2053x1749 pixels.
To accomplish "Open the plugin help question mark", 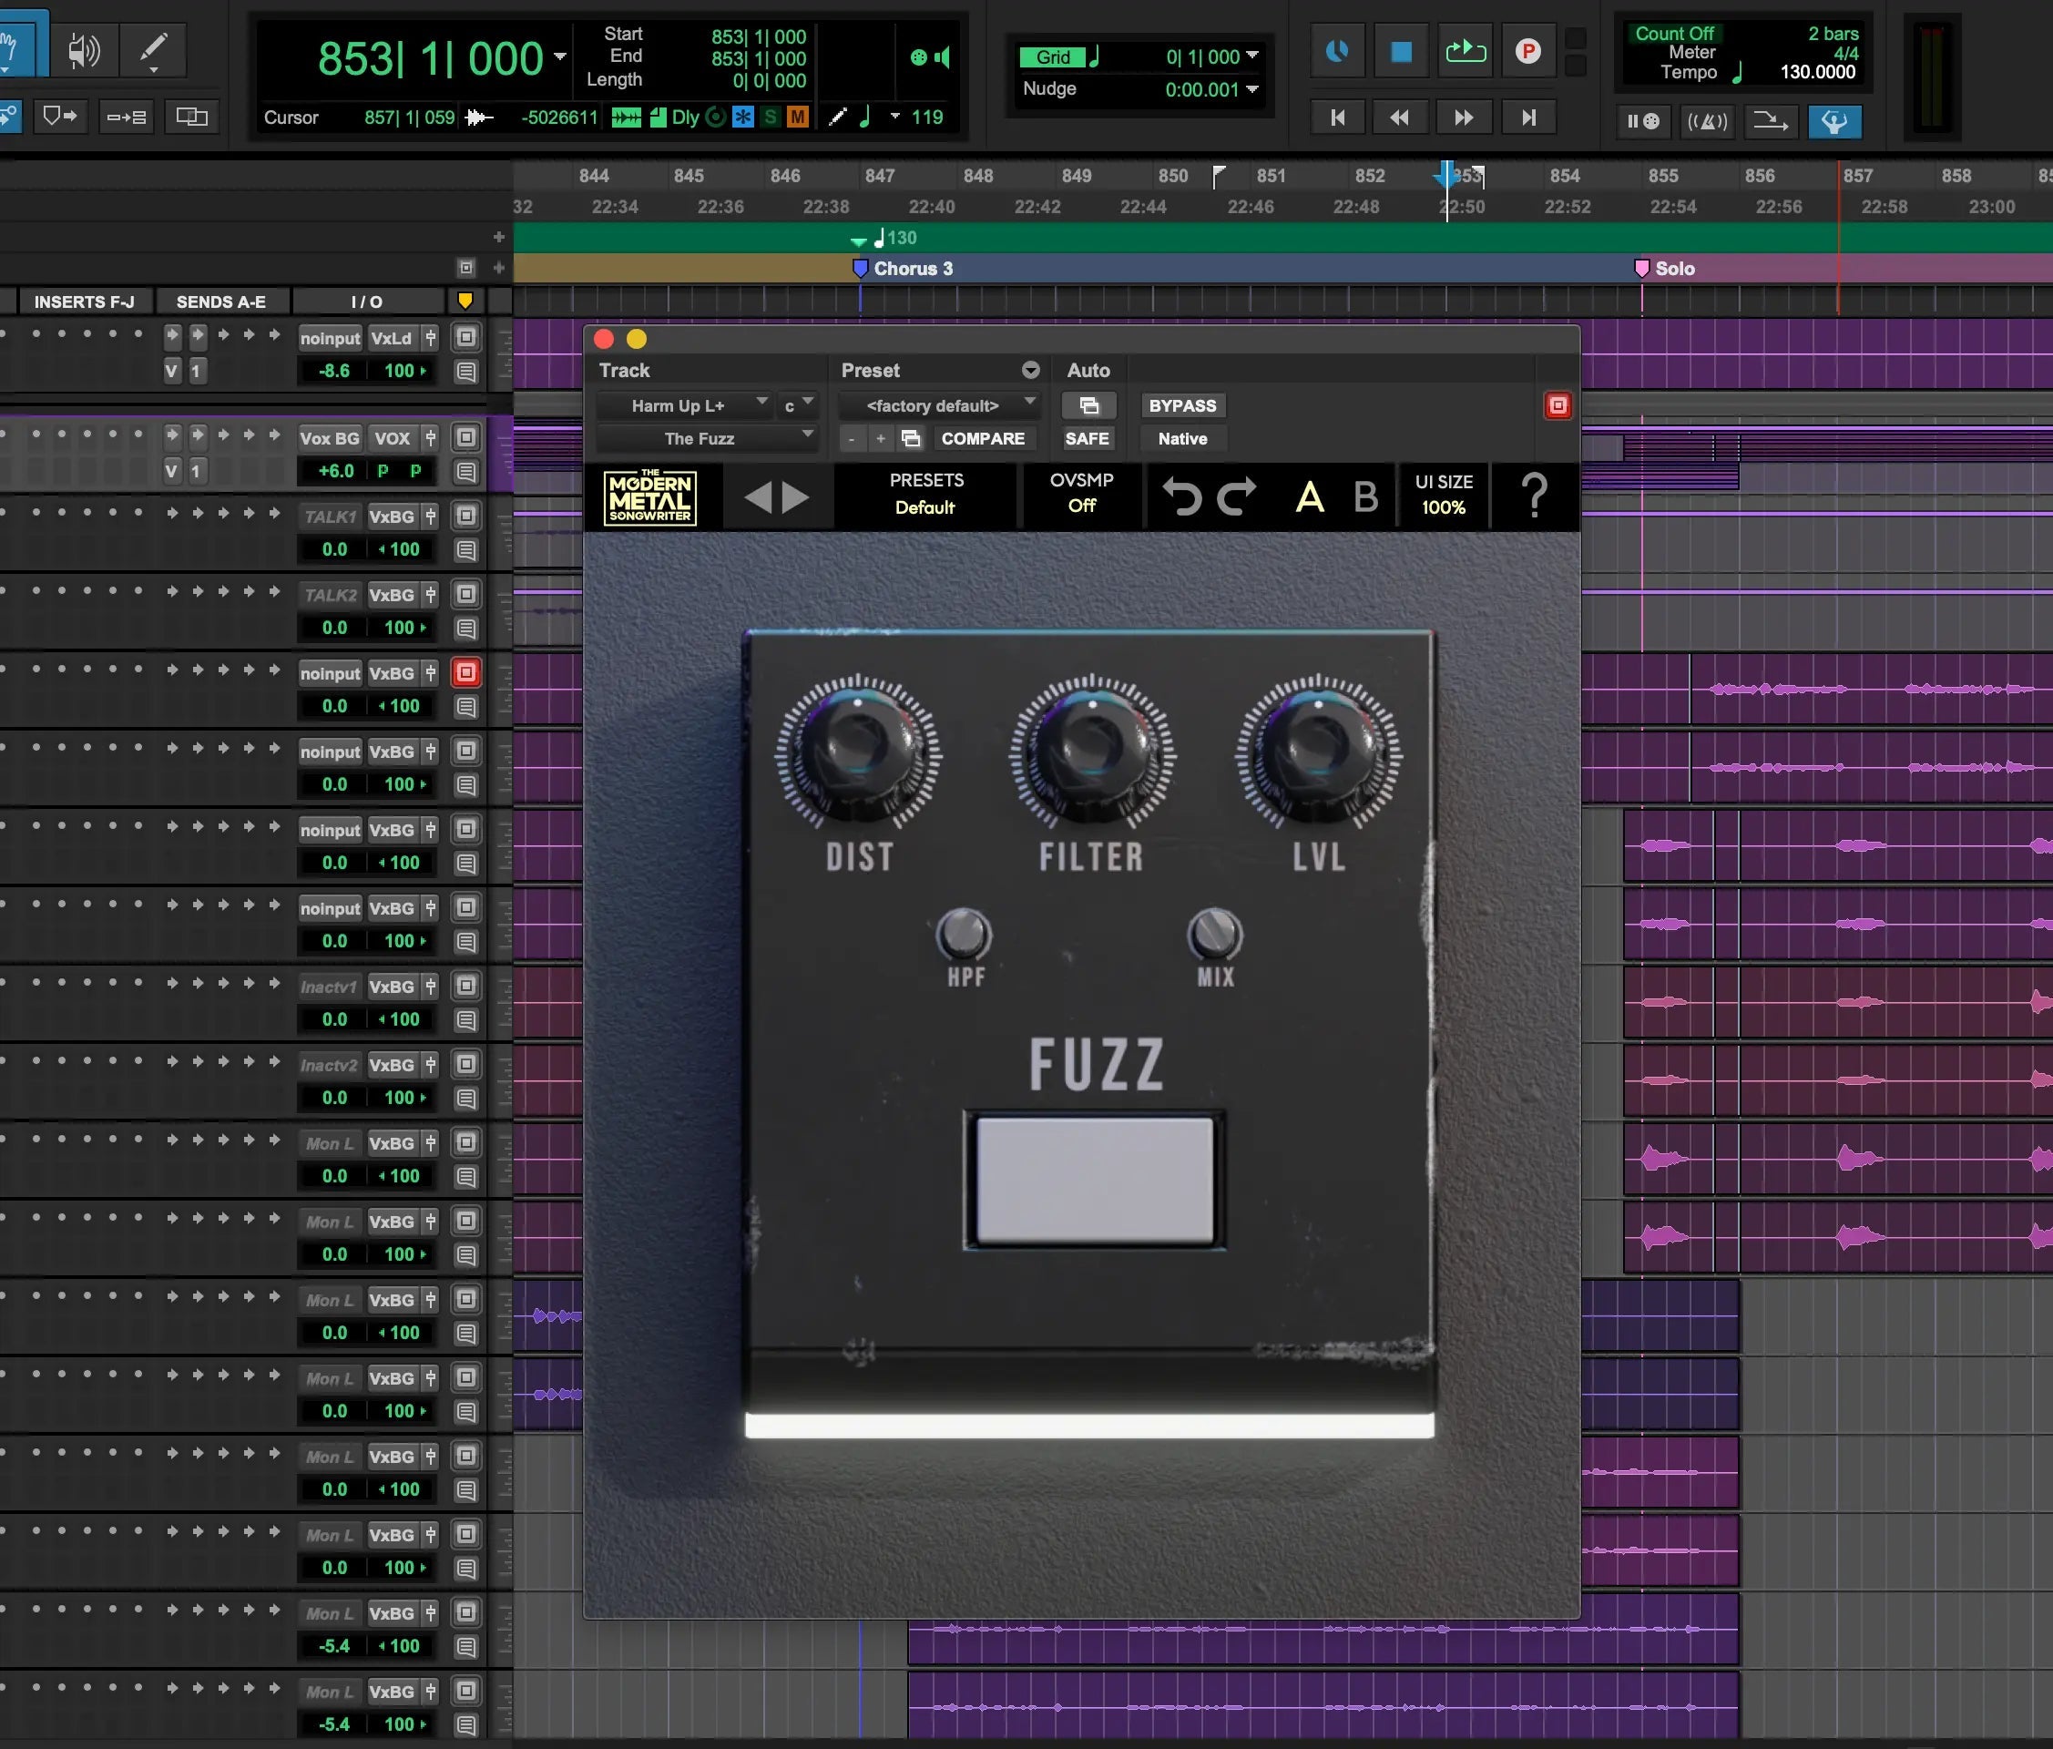I will (x=1534, y=496).
